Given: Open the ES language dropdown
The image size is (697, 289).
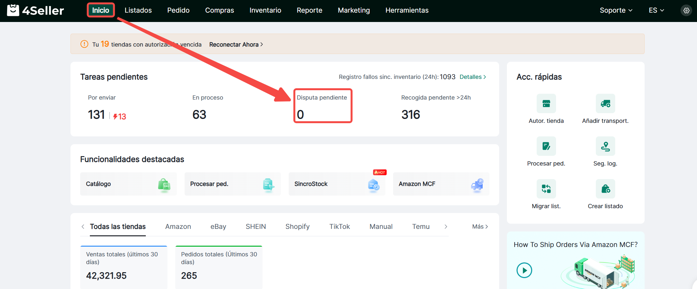Looking at the screenshot, I should [x=656, y=10].
